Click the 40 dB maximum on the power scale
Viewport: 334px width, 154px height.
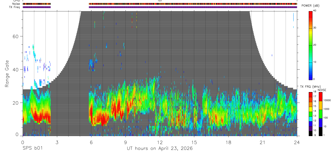[315, 11]
